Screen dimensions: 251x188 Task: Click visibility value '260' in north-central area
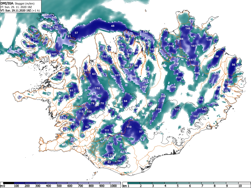coord(134,76)
